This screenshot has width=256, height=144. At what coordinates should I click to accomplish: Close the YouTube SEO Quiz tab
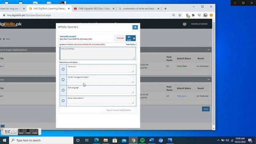click(x=114, y=9)
